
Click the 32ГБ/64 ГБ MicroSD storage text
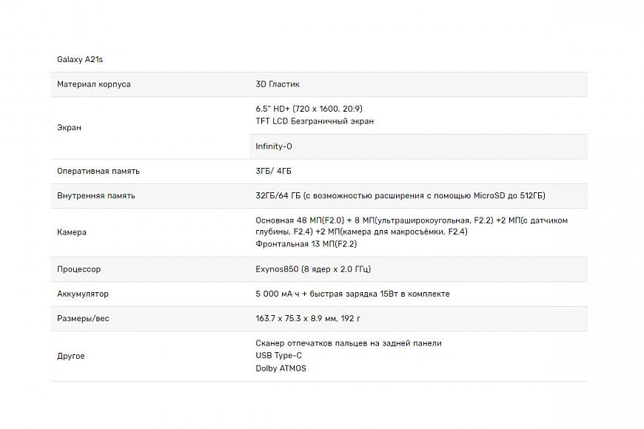click(400, 196)
